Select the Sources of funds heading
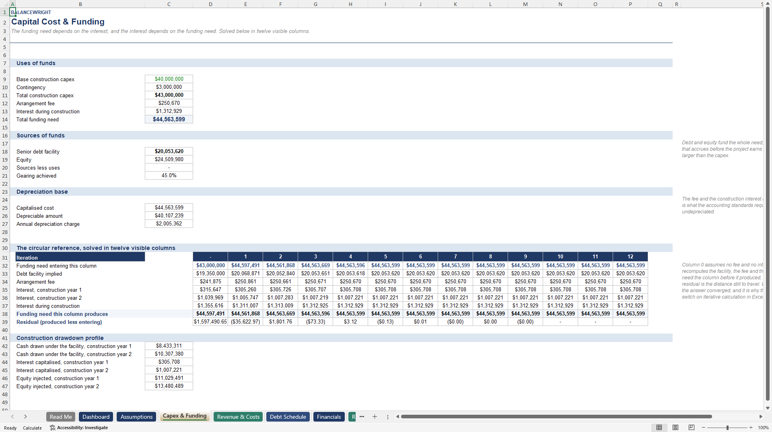This screenshot has height=432, width=772. [x=41, y=135]
